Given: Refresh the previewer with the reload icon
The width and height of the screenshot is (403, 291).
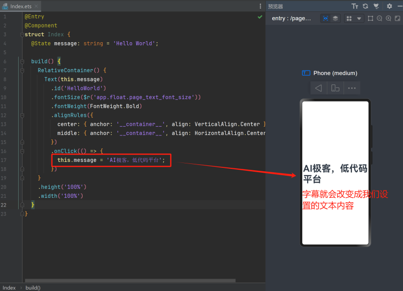Looking at the screenshot, I should tap(365, 6).
